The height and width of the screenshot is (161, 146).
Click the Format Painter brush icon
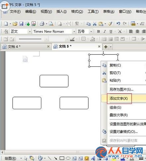pyautogui.click(x=110, y=23)
